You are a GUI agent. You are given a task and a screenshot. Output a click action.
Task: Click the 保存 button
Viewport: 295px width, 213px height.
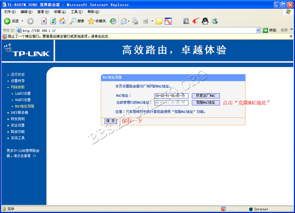(111, 121)
